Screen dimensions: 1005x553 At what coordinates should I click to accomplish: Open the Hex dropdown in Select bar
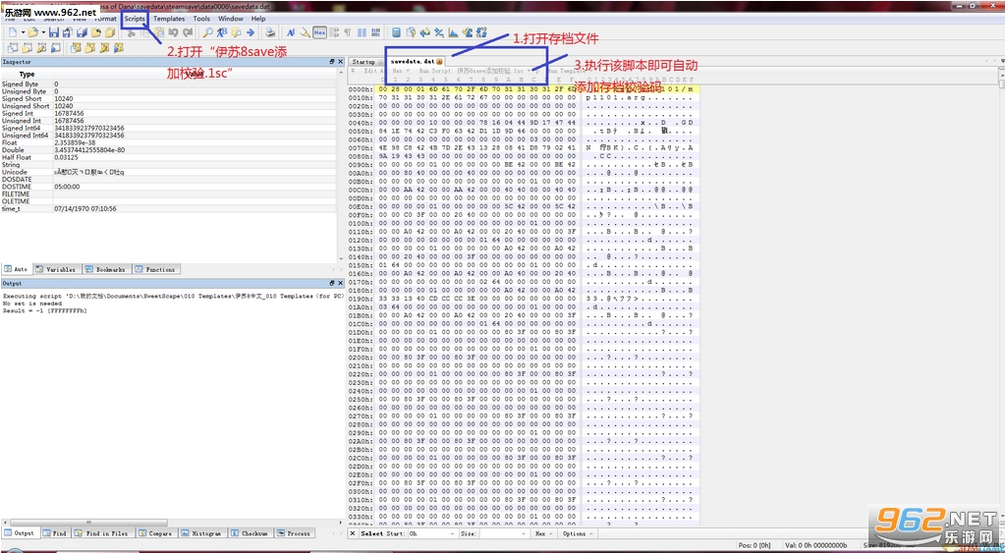click(x=543, y=533)
